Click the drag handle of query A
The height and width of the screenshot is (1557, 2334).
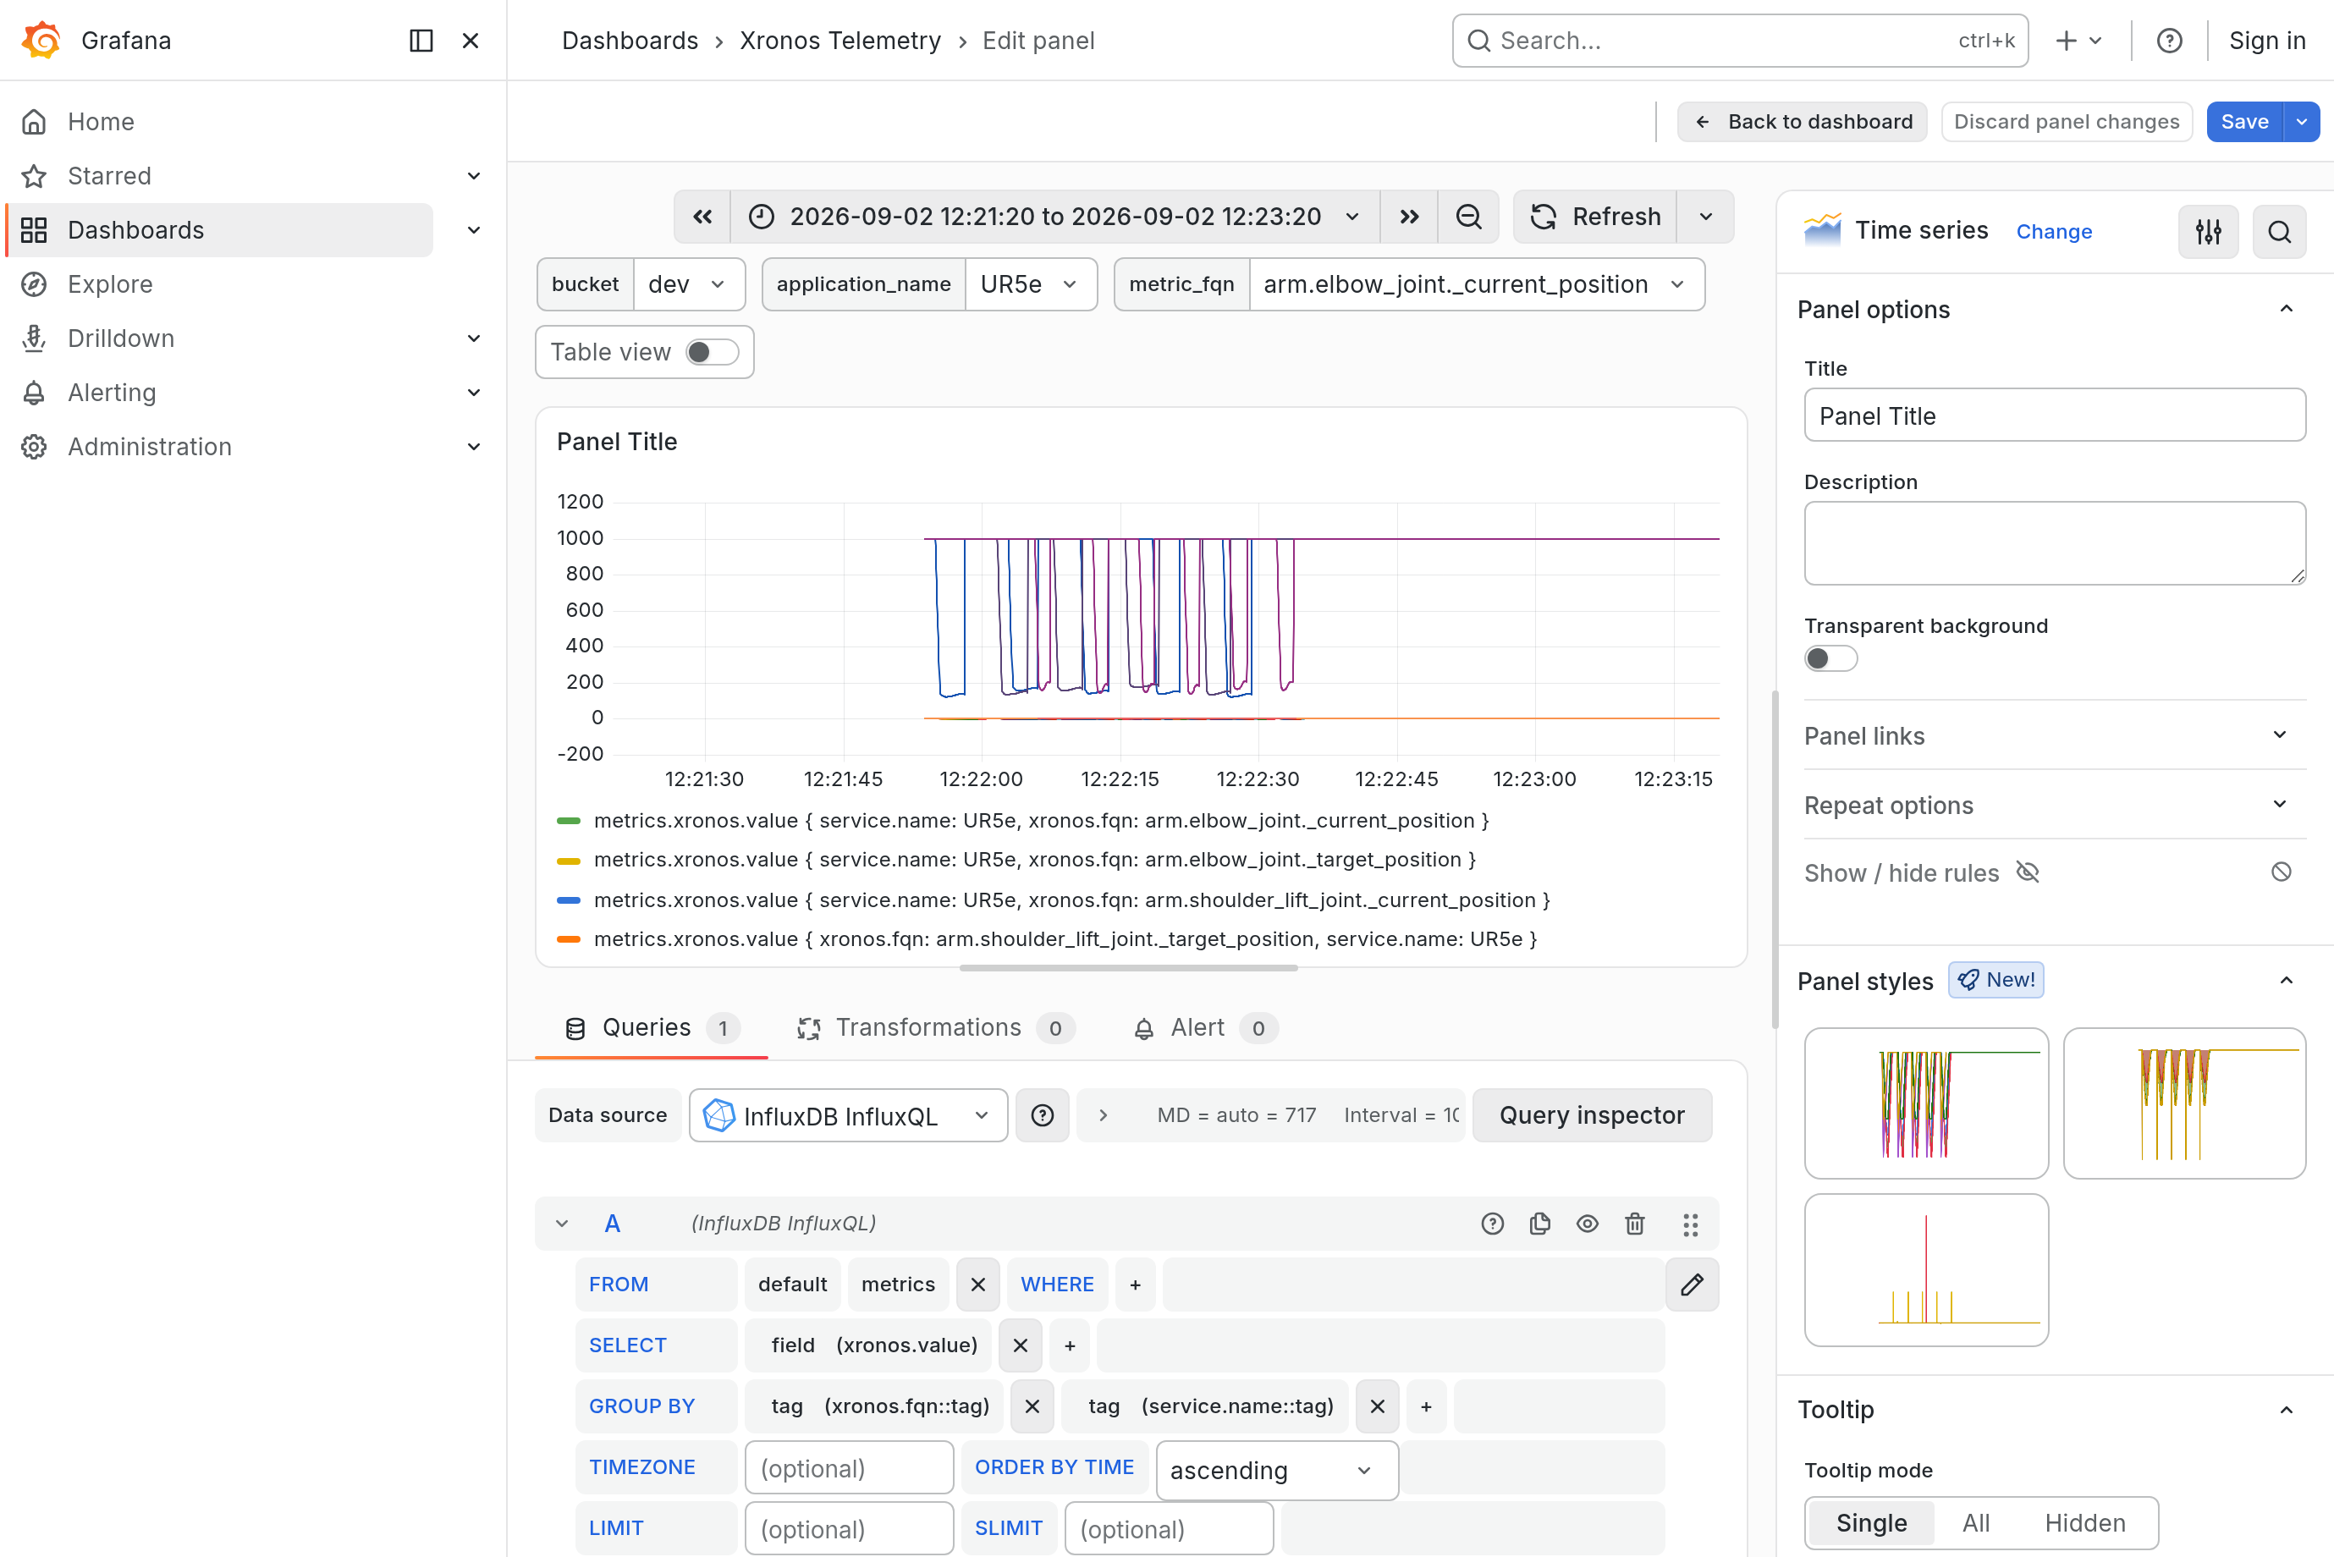pyautogui.click(x=1691, y=1224)
